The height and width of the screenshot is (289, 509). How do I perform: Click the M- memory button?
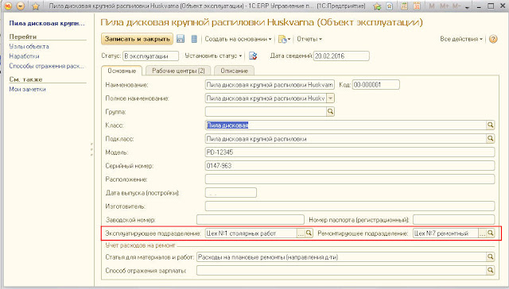tap(457, 6)
